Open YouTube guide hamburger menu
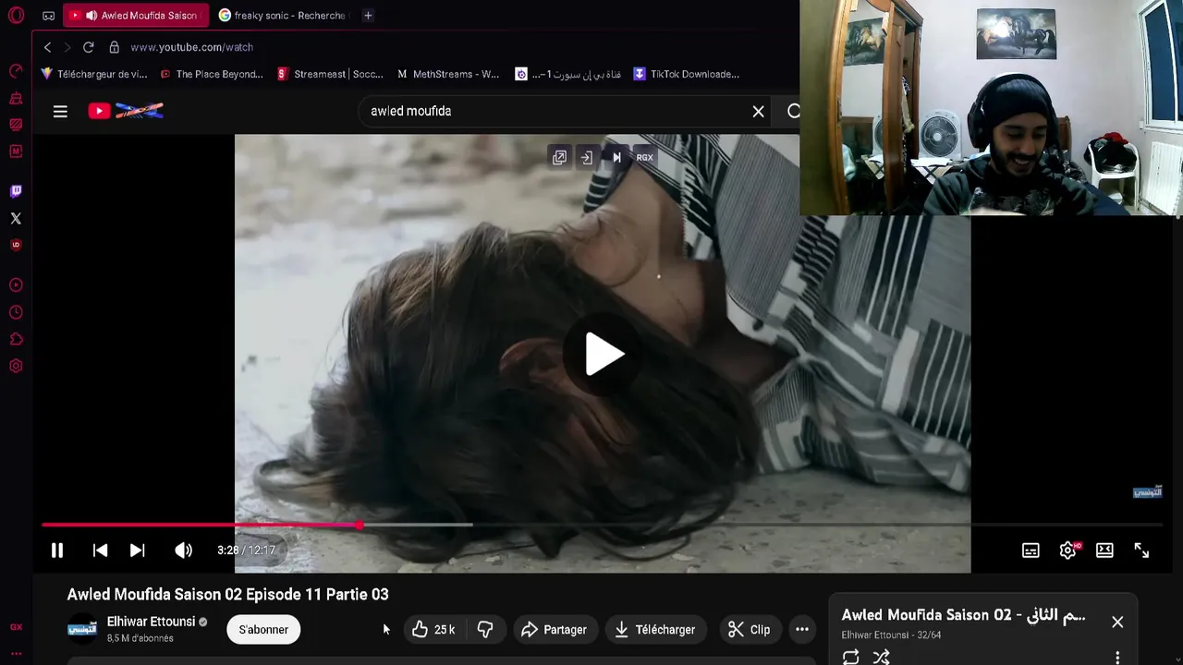 60,111
